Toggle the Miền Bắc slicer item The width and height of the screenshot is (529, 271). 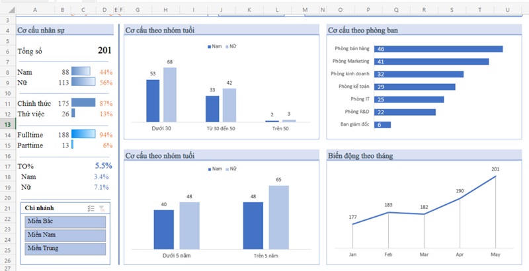click(65, 222)
